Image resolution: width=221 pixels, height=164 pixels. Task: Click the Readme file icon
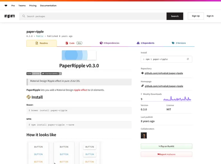(37, 43)
